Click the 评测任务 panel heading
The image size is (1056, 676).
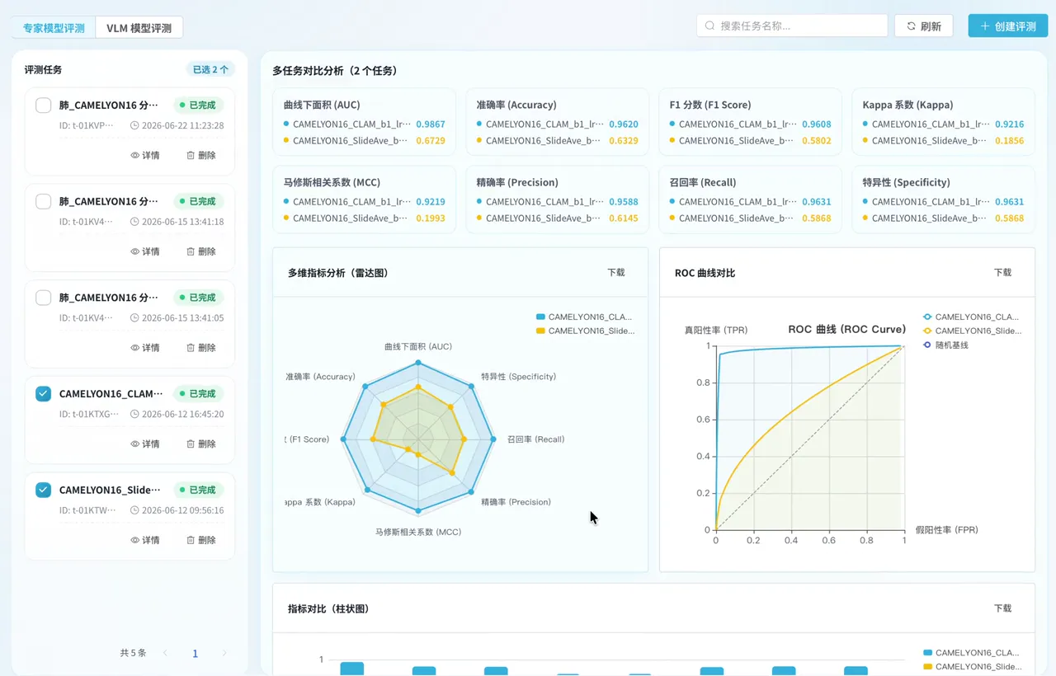(43, 70)
